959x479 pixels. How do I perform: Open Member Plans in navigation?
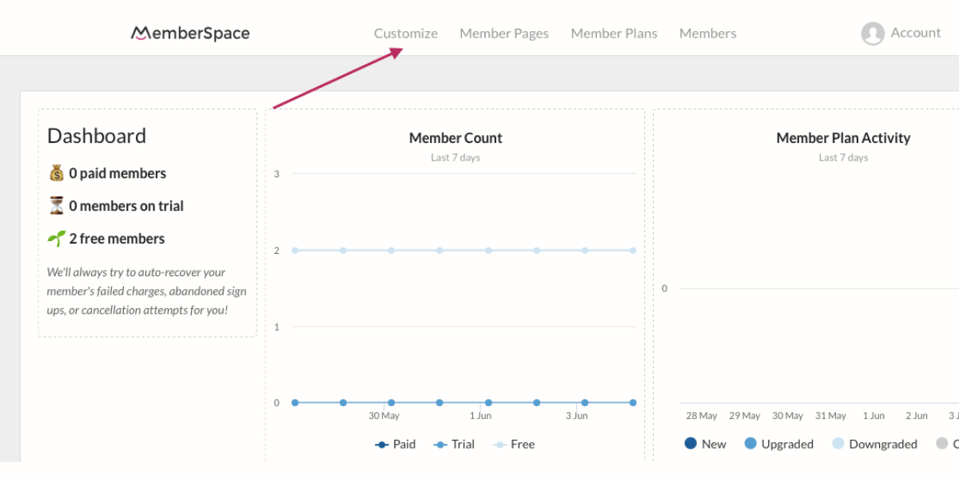pyautogui.click(x=614, y=34)
